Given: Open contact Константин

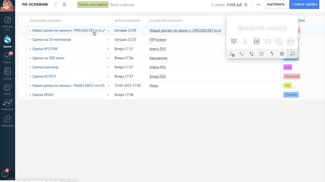Looking at the screenshot, I should pyautogui.click(x=158, y=58).
